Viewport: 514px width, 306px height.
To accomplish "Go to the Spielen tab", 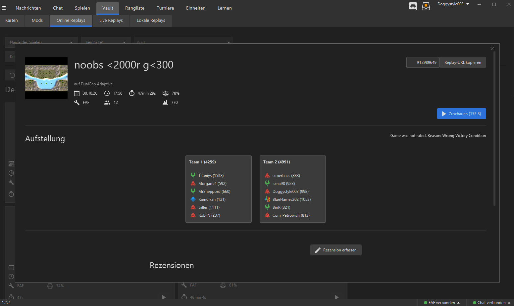I will 82,8.
